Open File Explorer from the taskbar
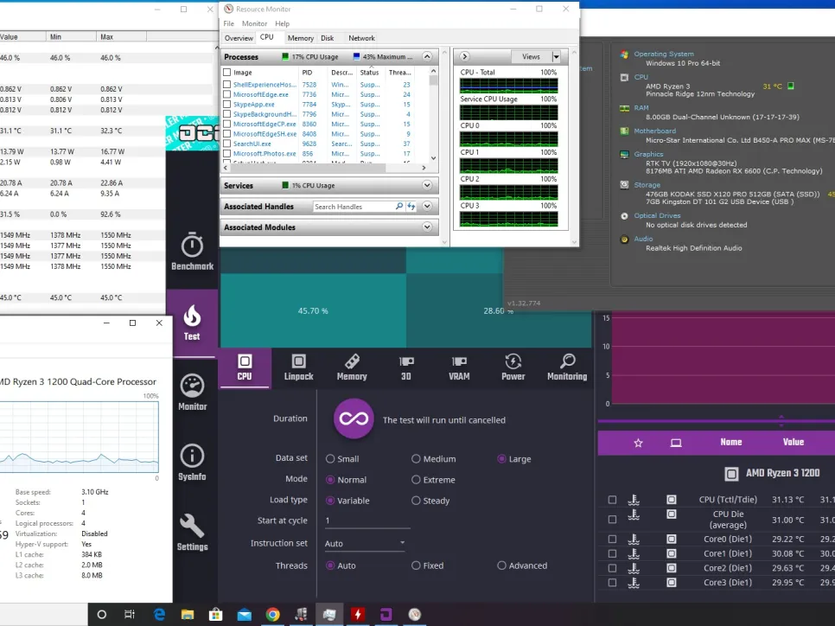Image resolution: width=835 pixels, height=626 pixels. point(188,614)
